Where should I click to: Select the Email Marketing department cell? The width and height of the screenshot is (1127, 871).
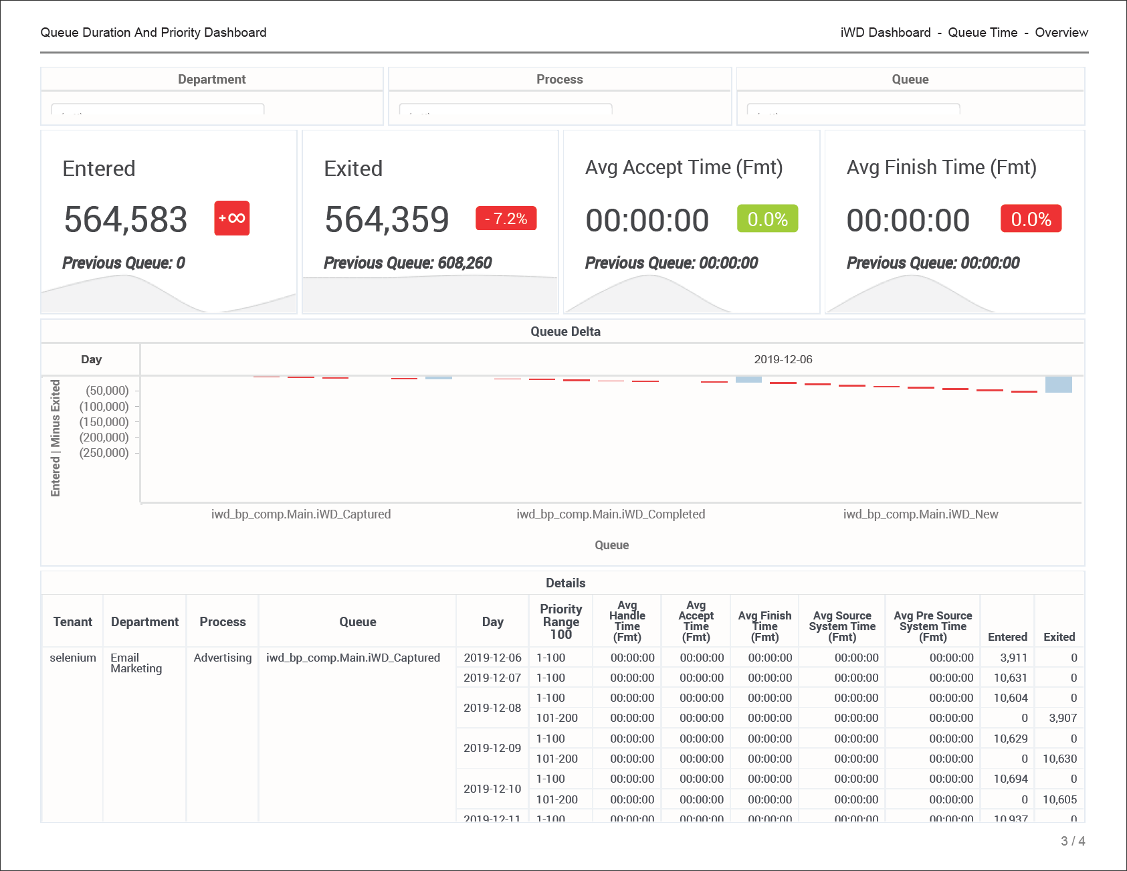tap(136, 663)
